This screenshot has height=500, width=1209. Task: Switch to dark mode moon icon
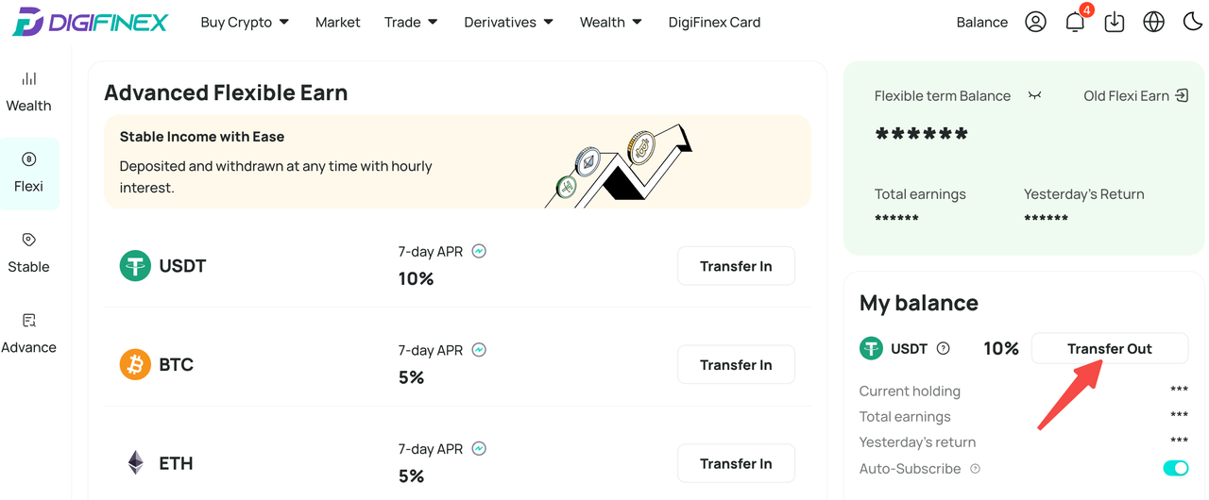1193,22
